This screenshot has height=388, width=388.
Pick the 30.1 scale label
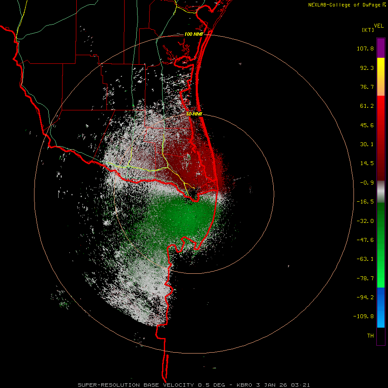click(367, 144)
